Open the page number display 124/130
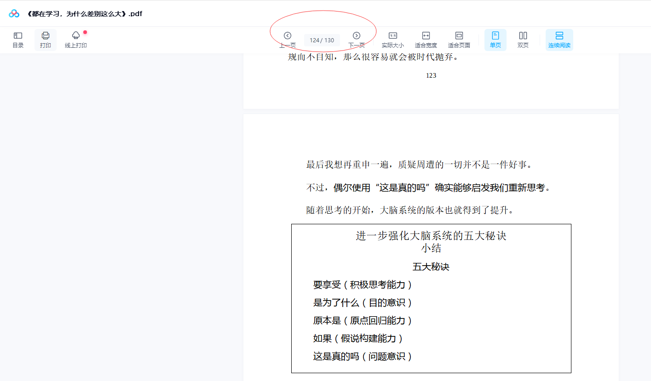This screenshot has width=651, height=381. point(321,40)
